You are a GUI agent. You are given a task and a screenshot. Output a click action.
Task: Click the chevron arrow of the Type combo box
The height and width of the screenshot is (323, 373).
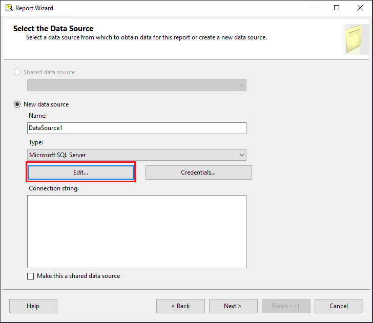(242, 155)
